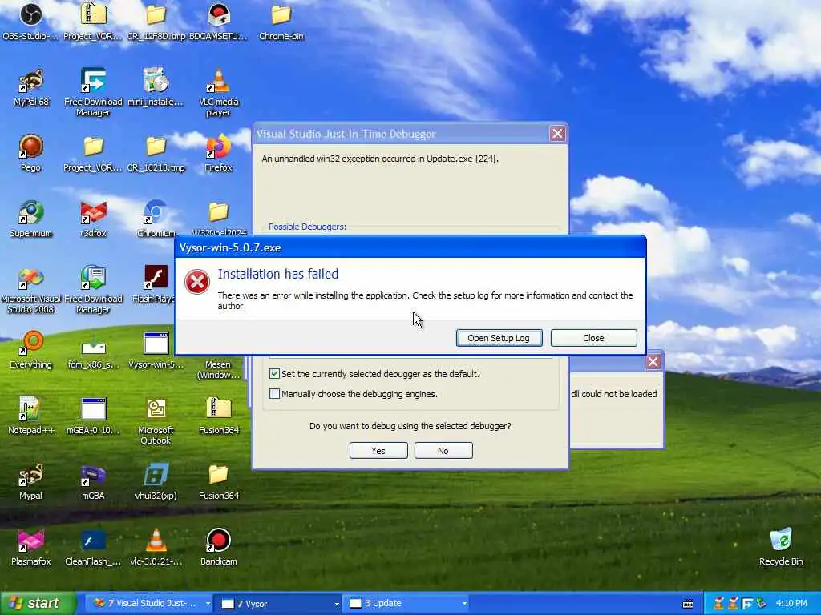
Task: Click the 'Possible Debuggers:' label
Action: (x=307, y=227)
